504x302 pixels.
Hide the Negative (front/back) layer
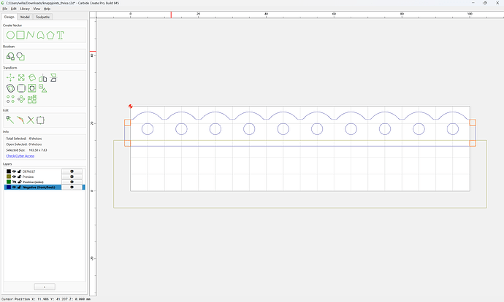(x=14, y=187)
